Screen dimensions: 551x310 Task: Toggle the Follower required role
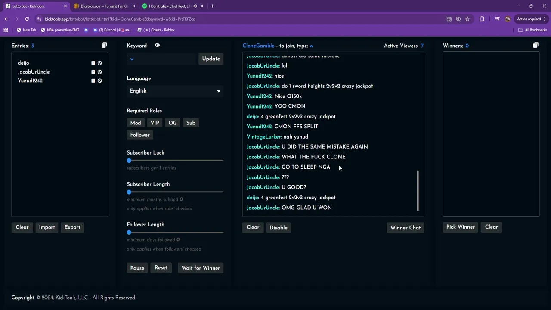click(x=140, y=135)
